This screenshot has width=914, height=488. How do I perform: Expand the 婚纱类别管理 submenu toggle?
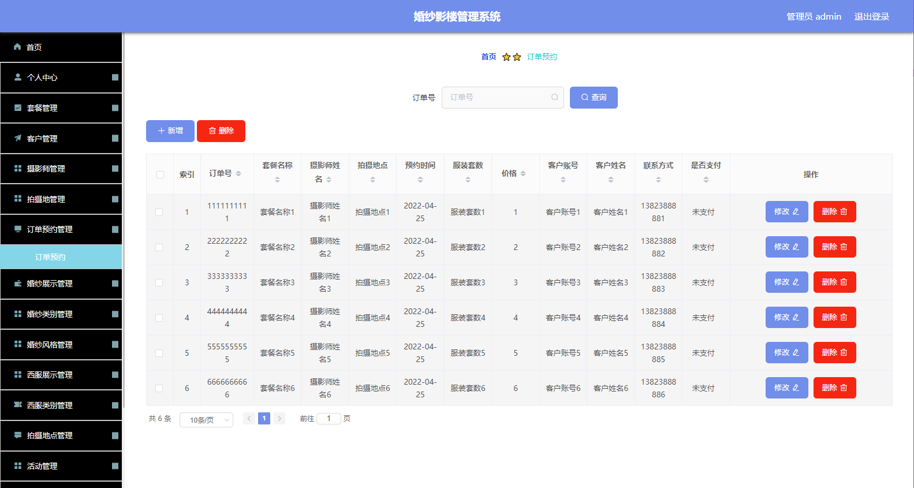coord(115,314)
